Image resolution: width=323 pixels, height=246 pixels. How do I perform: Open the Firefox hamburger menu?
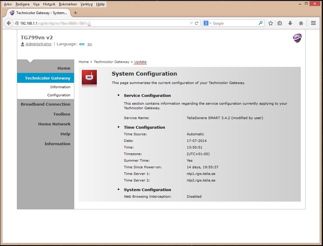tap(313, 23)
